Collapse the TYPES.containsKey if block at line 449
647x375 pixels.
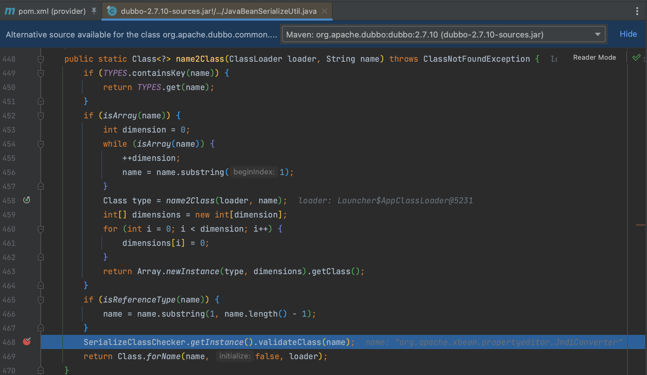pos(41,73)
